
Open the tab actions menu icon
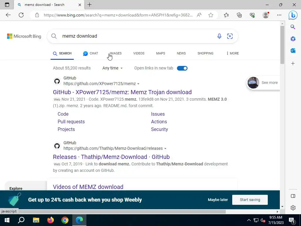click(x=7, y=5)
